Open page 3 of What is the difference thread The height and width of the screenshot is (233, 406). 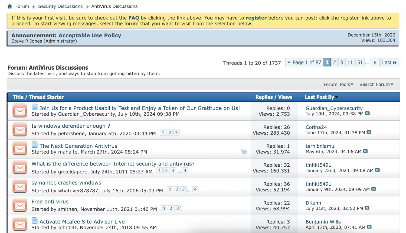pos(173,170)
